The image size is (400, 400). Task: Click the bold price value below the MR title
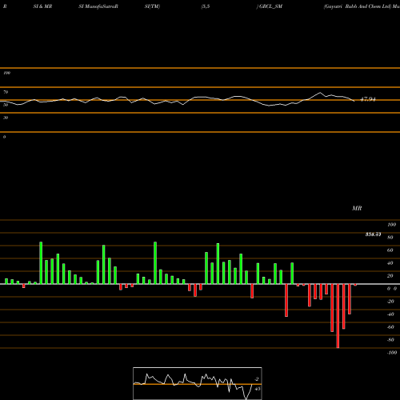pyautogui.click(x=373, y=234)
